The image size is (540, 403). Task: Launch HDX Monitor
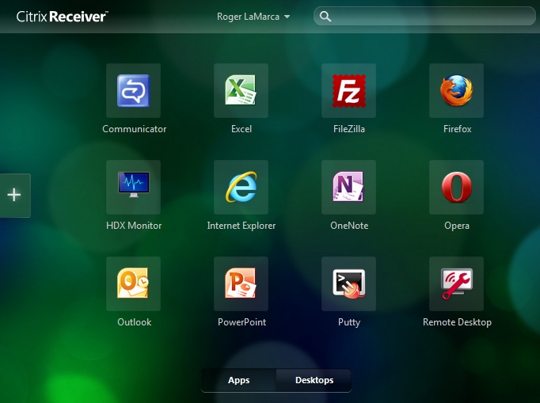click(x=133, y=188)
